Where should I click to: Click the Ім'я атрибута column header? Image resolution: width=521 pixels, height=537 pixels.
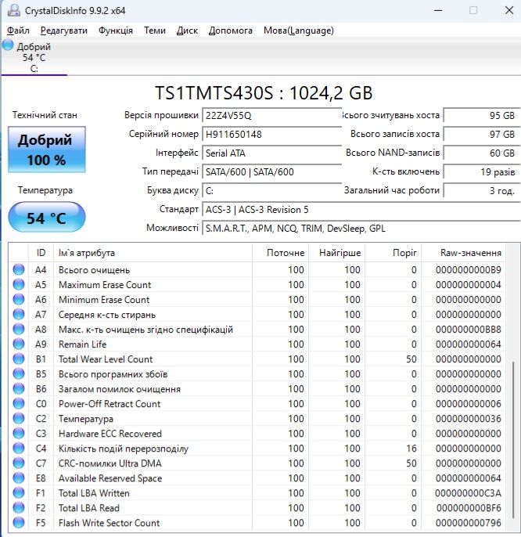point(153,253)
